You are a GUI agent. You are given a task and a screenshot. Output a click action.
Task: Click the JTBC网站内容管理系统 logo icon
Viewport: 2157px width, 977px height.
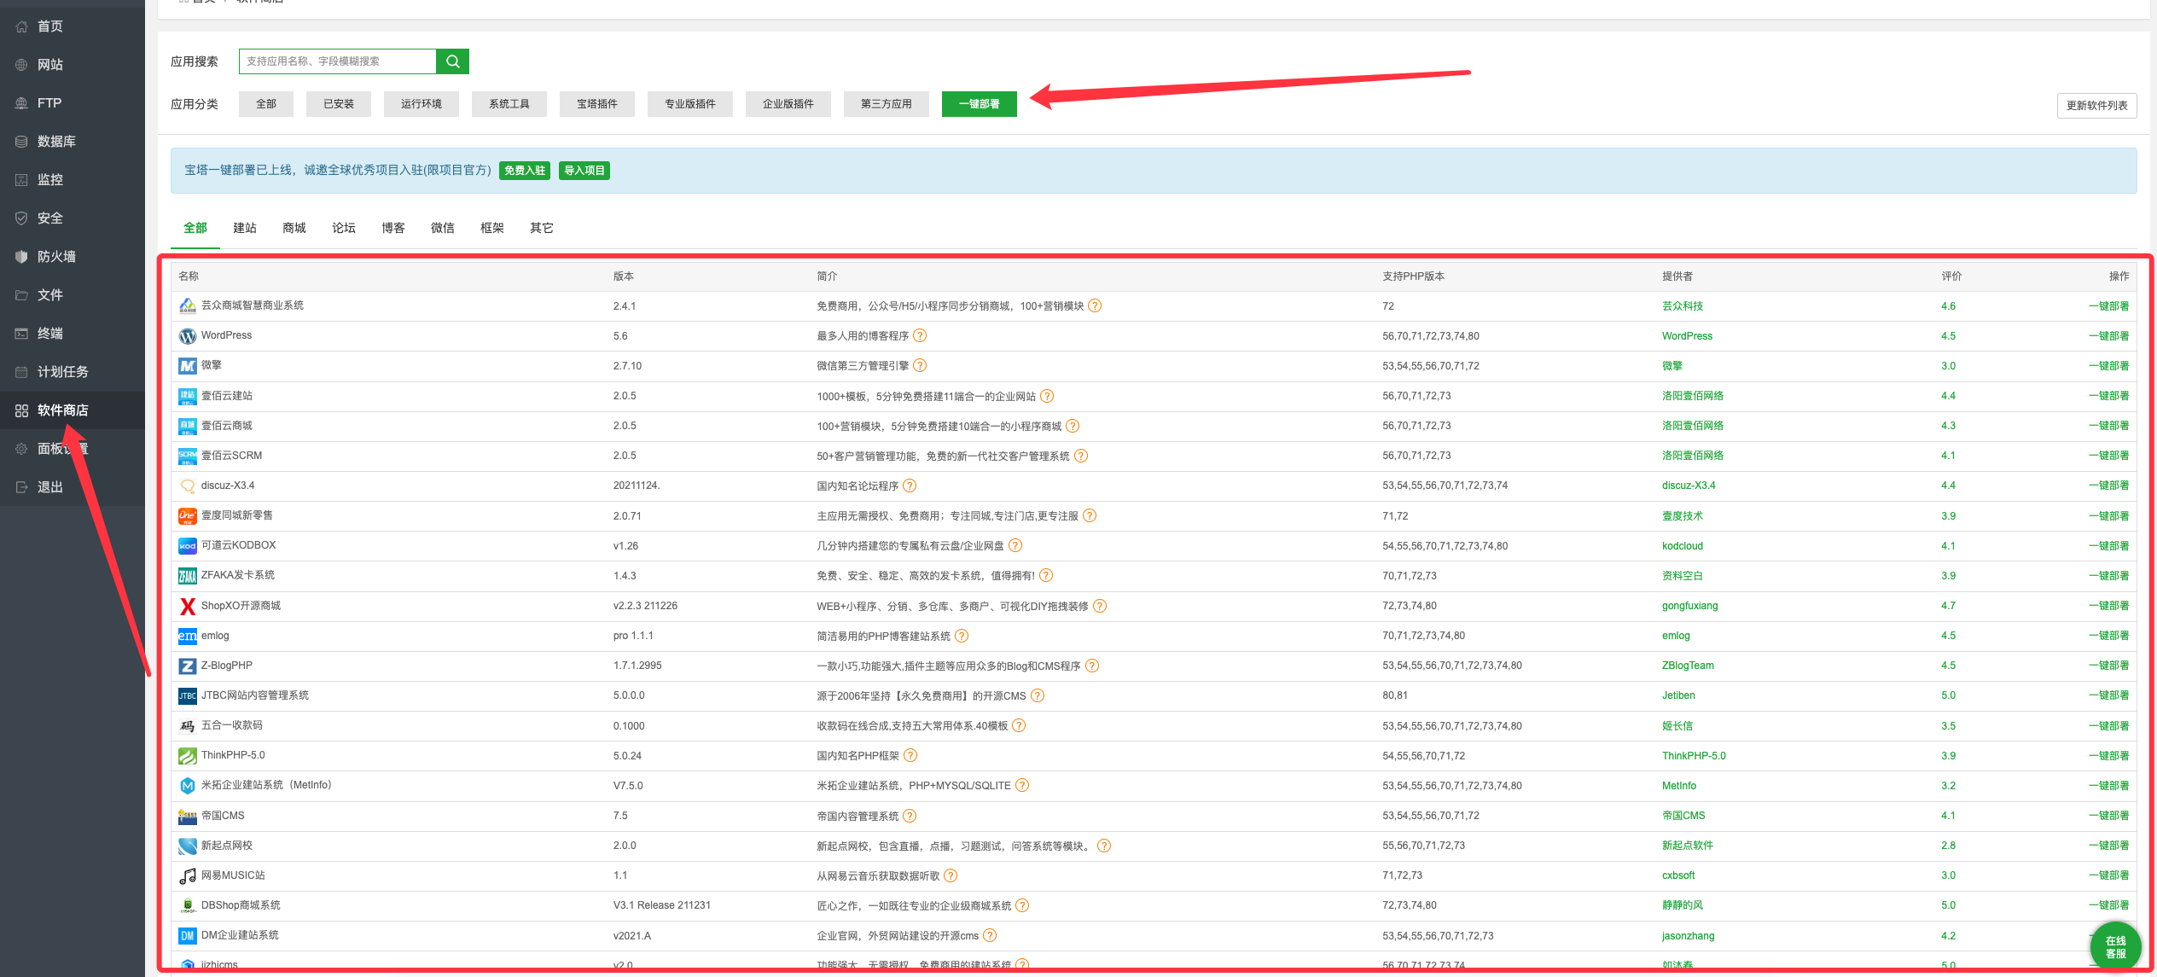click(188, 696)
